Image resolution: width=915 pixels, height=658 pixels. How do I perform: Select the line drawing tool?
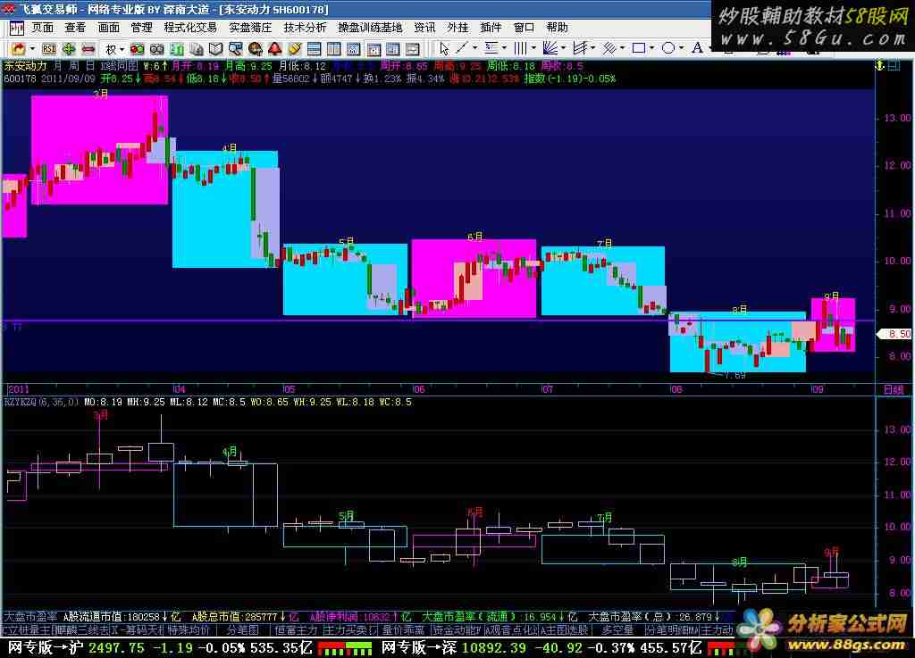(462, 48)
